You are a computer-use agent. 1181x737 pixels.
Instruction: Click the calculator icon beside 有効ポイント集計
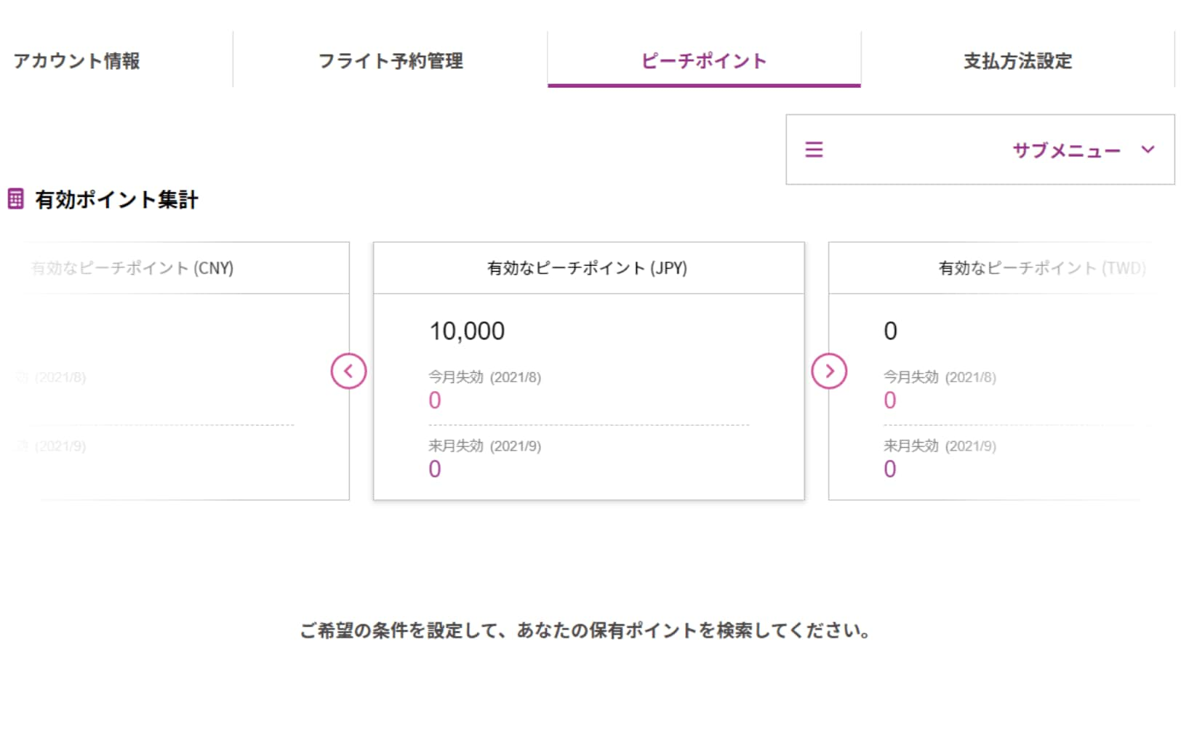pyautogui.click(x=15, y=199)
